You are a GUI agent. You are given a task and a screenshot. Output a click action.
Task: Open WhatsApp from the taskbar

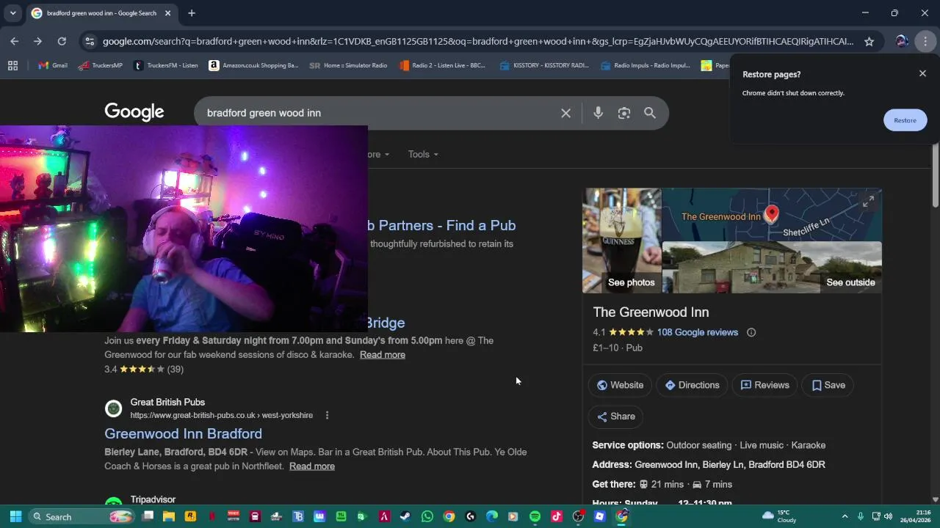(x=427, y=516)
